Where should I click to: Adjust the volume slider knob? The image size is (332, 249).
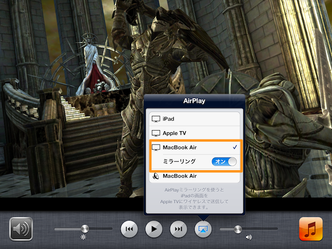[x=238, y=229]
